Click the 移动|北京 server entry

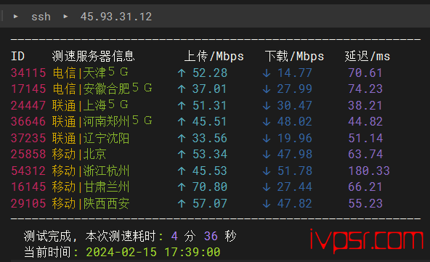coord(79,155)
